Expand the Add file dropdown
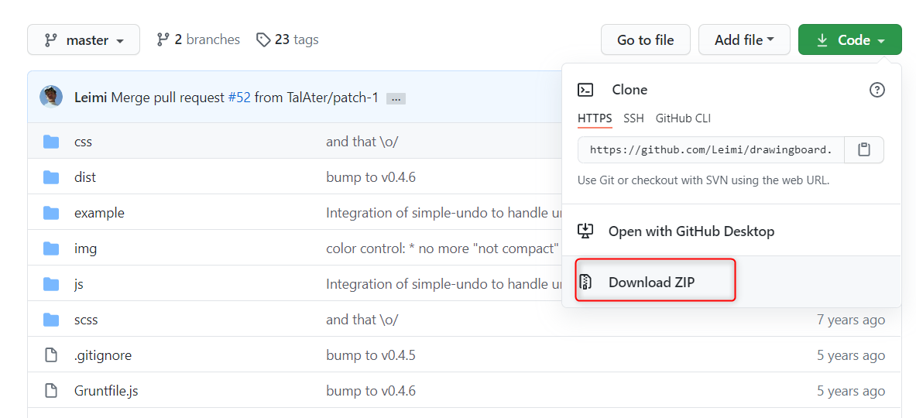This screenshot has width=916, height=418. pos(744,40)
